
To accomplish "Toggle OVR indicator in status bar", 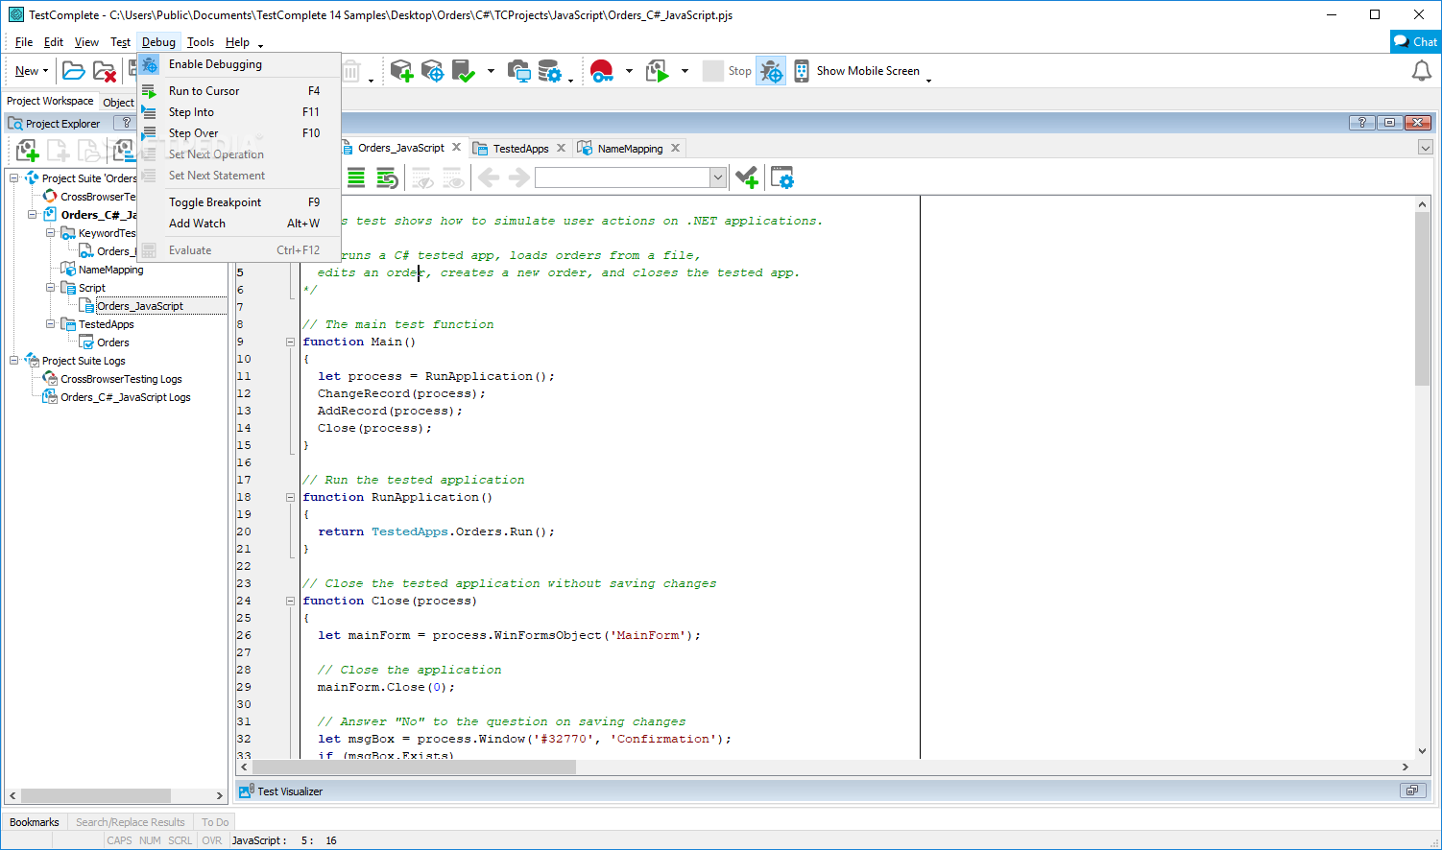I will 212,840.
